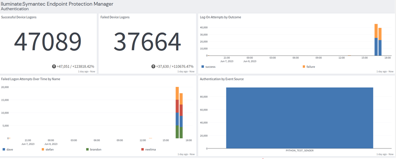Toggle the stefan series legend label

[49, 149]
